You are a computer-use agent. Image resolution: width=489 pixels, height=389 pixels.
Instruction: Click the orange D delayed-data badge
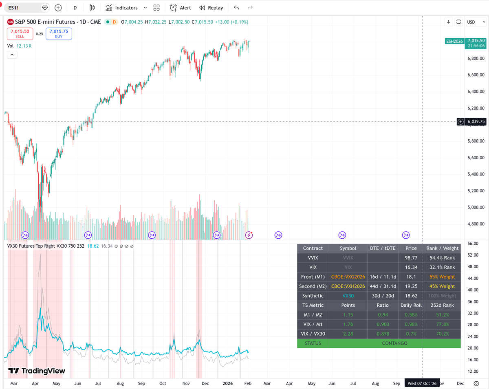(114, 22)
